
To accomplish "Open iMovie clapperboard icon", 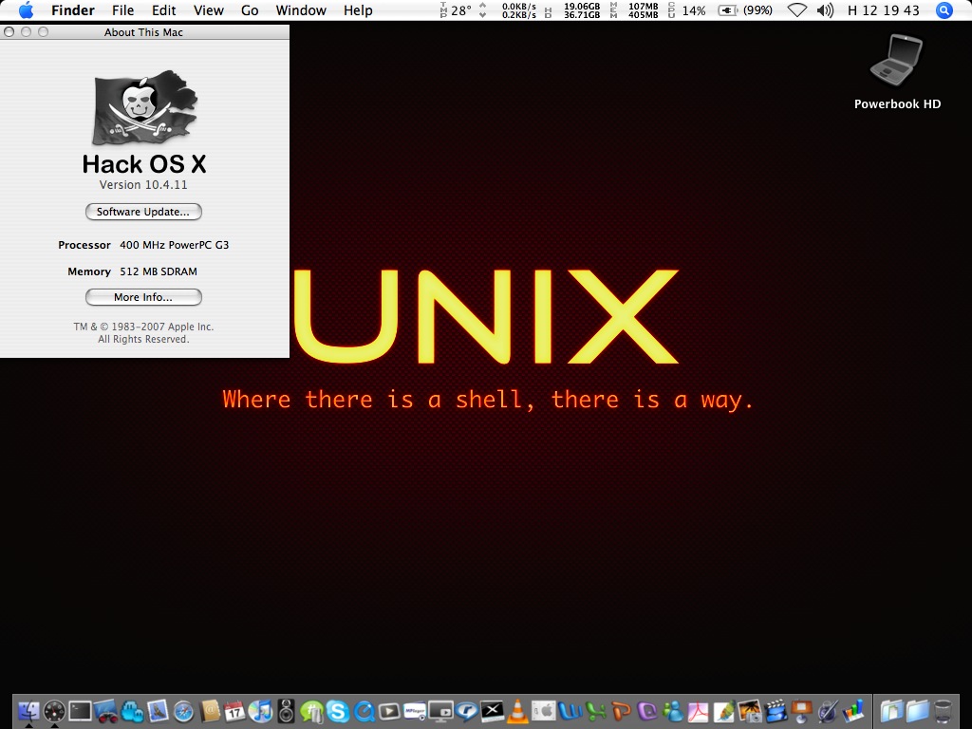I will (776, 711).
